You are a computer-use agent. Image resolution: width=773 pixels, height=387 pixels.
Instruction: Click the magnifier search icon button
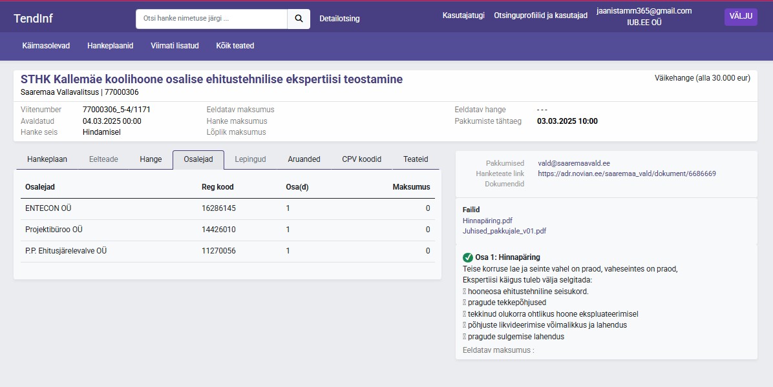point(299,19)
